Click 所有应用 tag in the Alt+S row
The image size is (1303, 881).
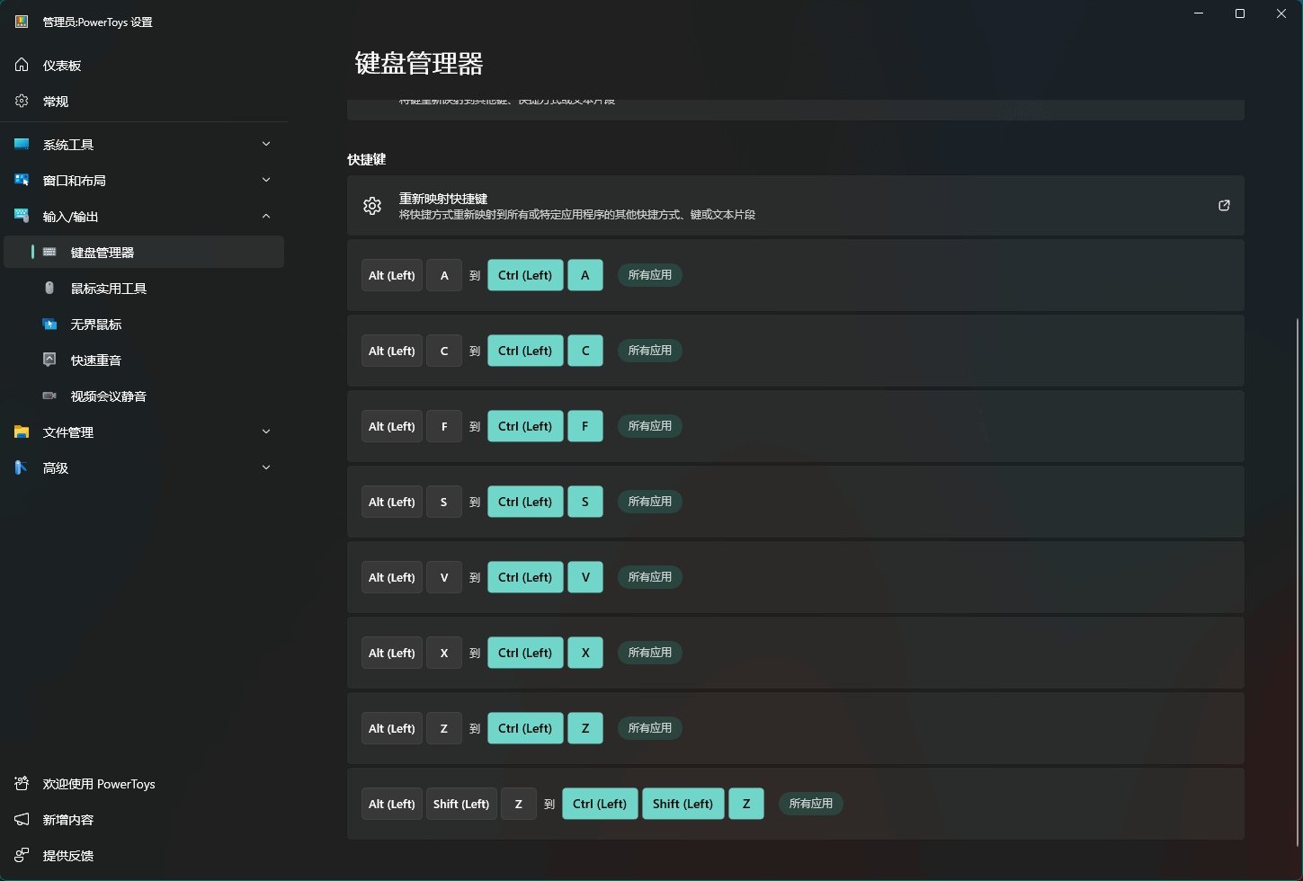pos(650,502)
